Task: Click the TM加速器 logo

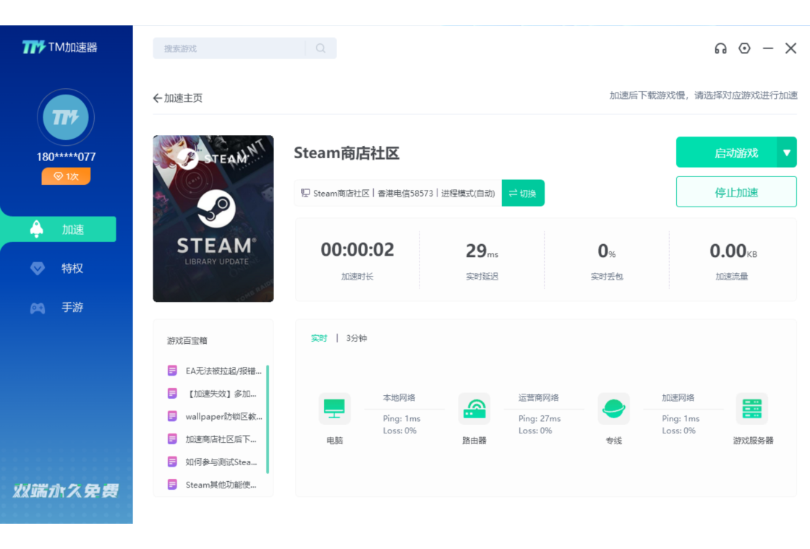Action: [59, 48]
